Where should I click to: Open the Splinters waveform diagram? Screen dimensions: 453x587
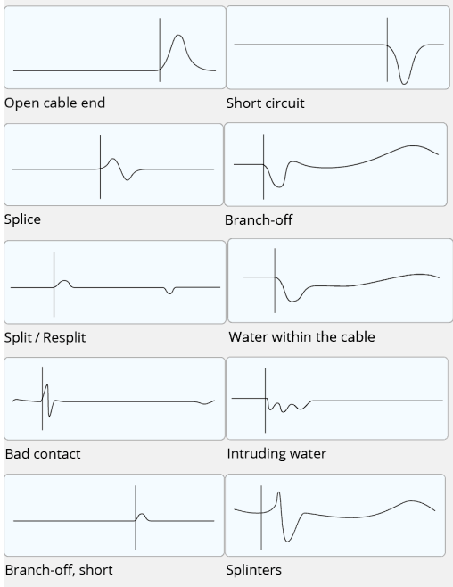point(335,515)
